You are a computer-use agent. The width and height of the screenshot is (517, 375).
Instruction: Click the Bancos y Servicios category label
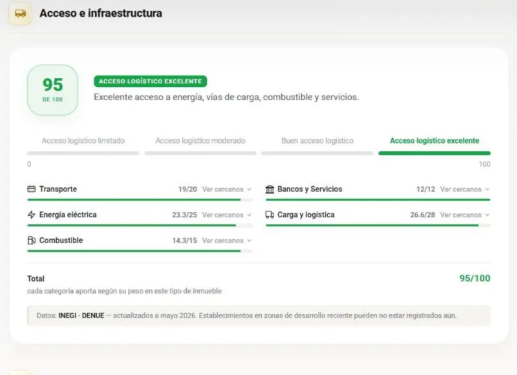[x=310, y=189]
